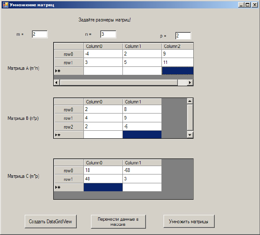This screenshot has height=235, width=260.
Task: Select row1 header in Matrix B
Action: click(x=69, y=118)
